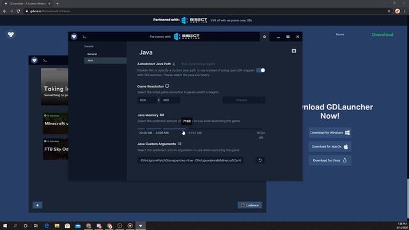409x230 pixels.
Task: Close the settings modal with the X box icon
Action: (294, 51)
